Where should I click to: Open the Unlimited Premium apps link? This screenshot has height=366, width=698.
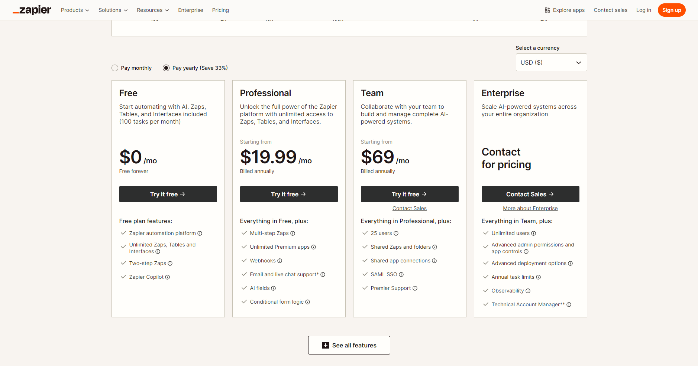(x=279, y=247)
